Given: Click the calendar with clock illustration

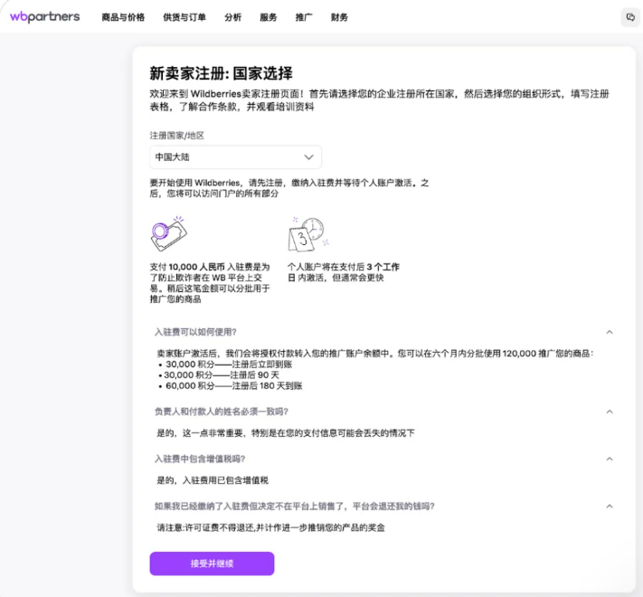Looking at the screenshot, I should point(308,234).
